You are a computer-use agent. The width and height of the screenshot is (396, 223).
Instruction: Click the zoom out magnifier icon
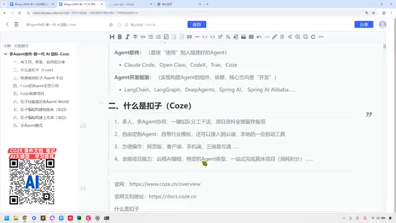[305, 37]
